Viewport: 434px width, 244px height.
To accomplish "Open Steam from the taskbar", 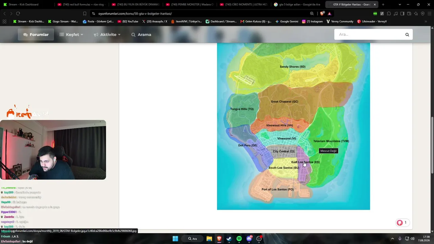I will (x=229, y=239).
